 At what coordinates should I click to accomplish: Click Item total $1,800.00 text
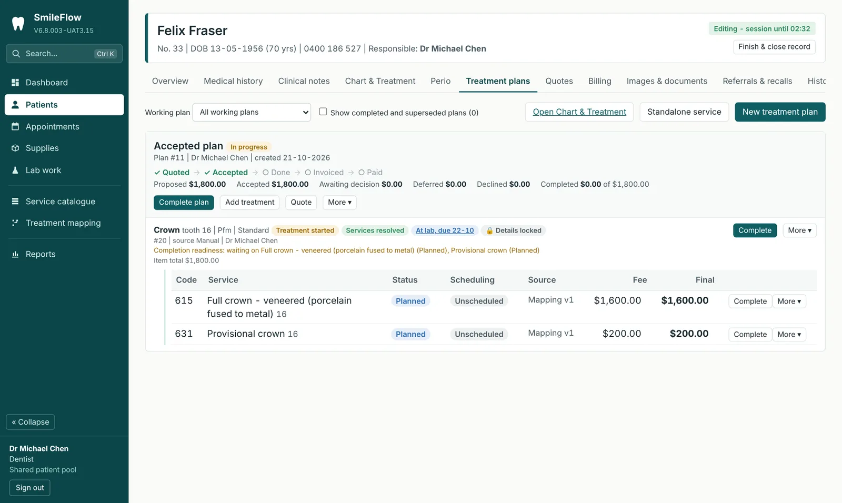coord(186,260)
